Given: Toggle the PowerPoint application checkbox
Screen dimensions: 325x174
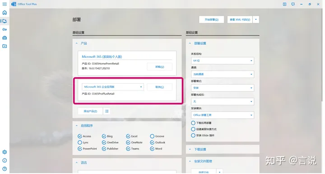Looking at the screenshot, I should click(x=80, y=149).
